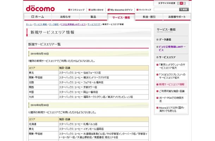Select the 京都タワー店 table cell
Screen dimensions: 215x141
point(104,87)
